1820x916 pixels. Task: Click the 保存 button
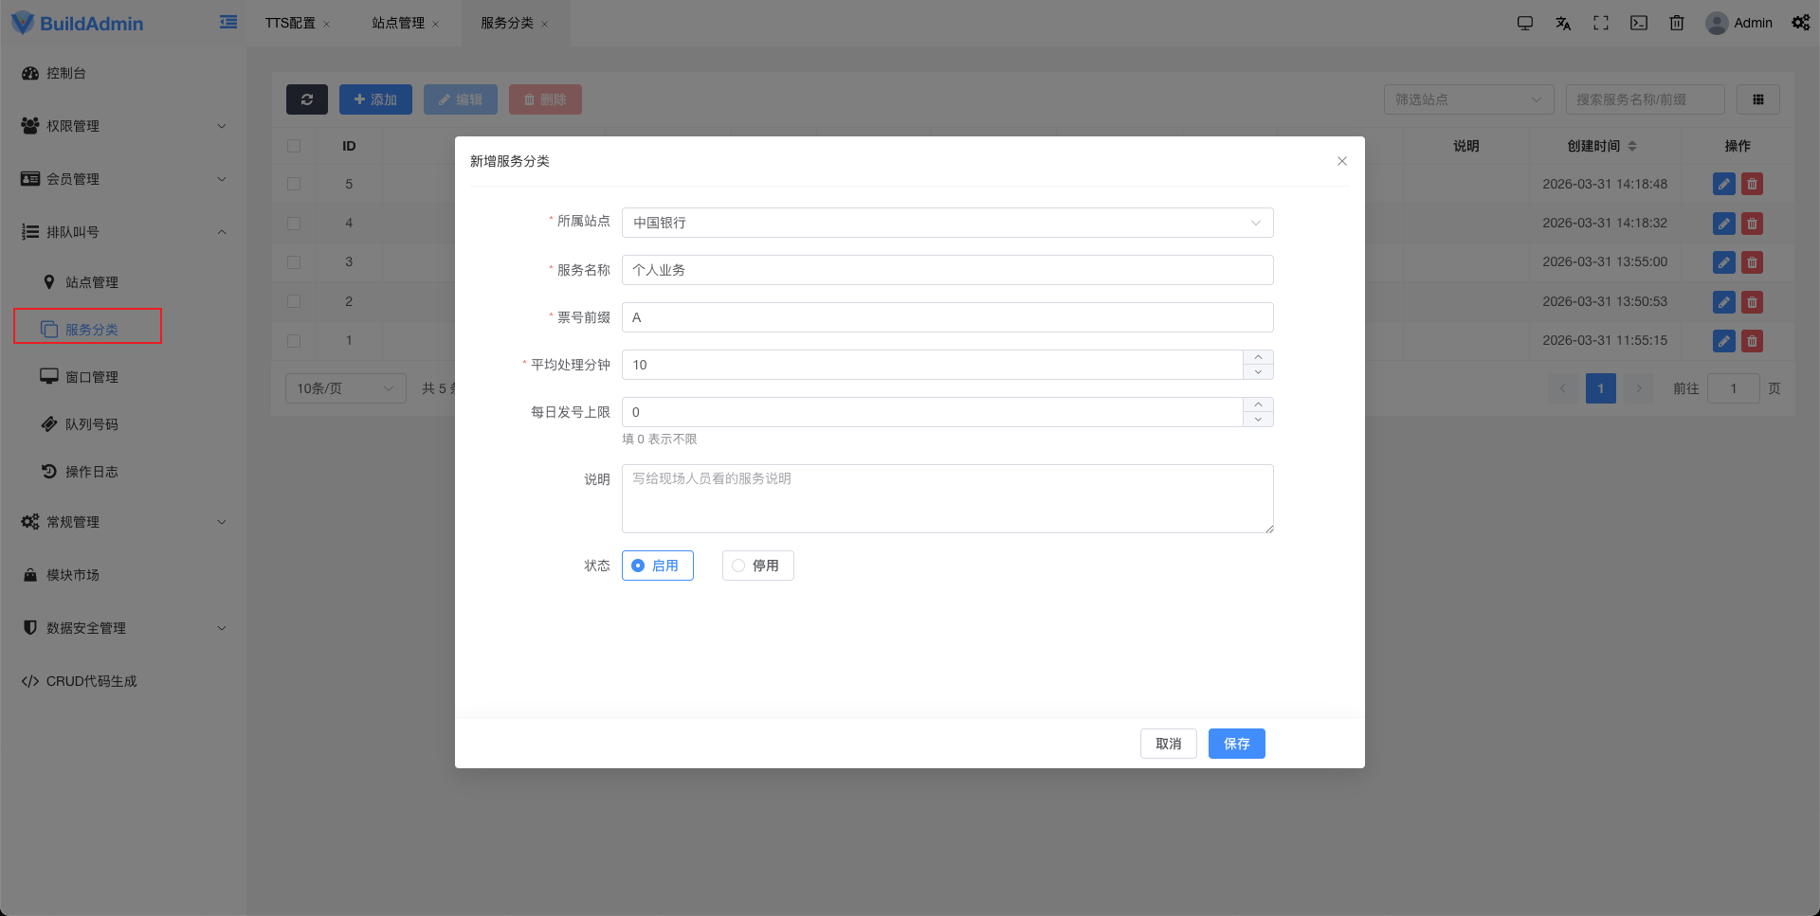1237,744
